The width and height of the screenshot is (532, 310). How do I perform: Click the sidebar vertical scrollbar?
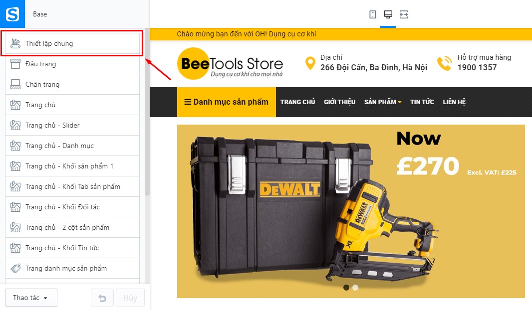(x=147, y=112)
